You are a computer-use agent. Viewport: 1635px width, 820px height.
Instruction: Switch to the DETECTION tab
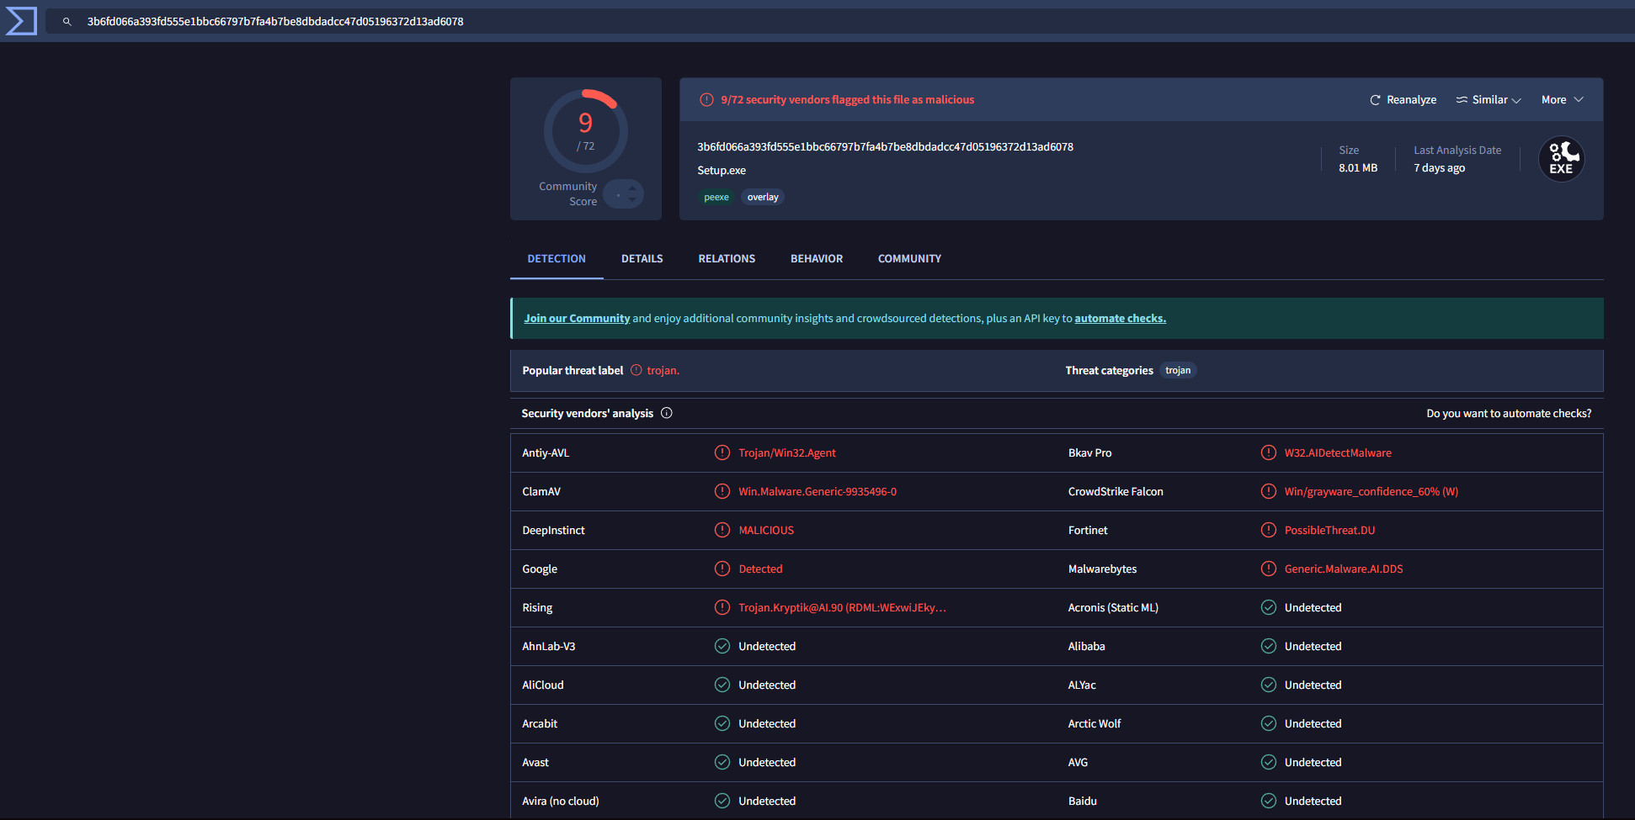coord(557,259)
